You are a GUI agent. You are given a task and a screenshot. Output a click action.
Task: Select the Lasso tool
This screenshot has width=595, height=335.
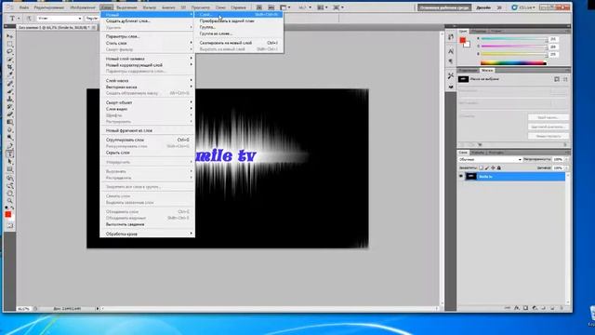[10, 52]
